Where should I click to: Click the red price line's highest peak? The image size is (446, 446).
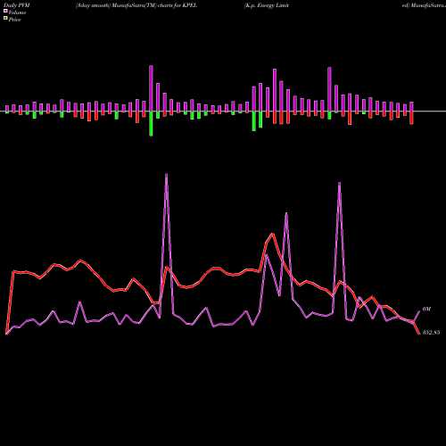[272, 234]
